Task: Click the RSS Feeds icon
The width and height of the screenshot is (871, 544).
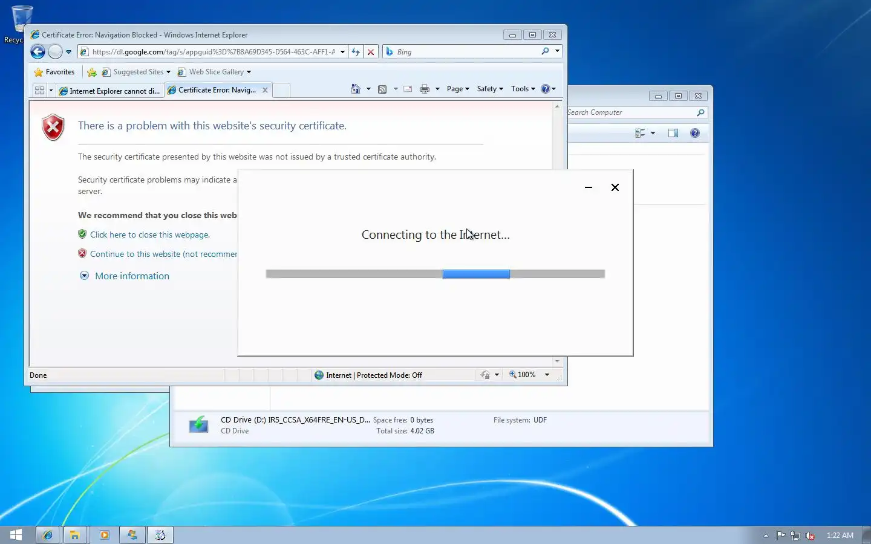Action: pos(382,89)
